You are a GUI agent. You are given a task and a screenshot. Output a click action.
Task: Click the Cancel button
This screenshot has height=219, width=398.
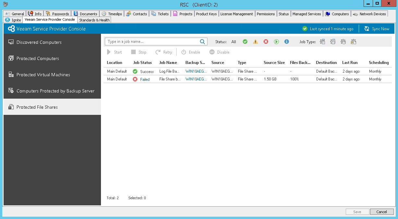(382, 212)
